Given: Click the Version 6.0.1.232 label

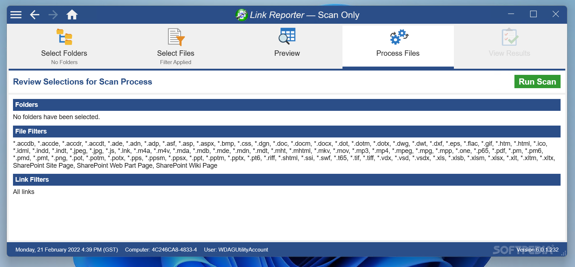Looking at the screenshot, I should [x=537, y=250].
